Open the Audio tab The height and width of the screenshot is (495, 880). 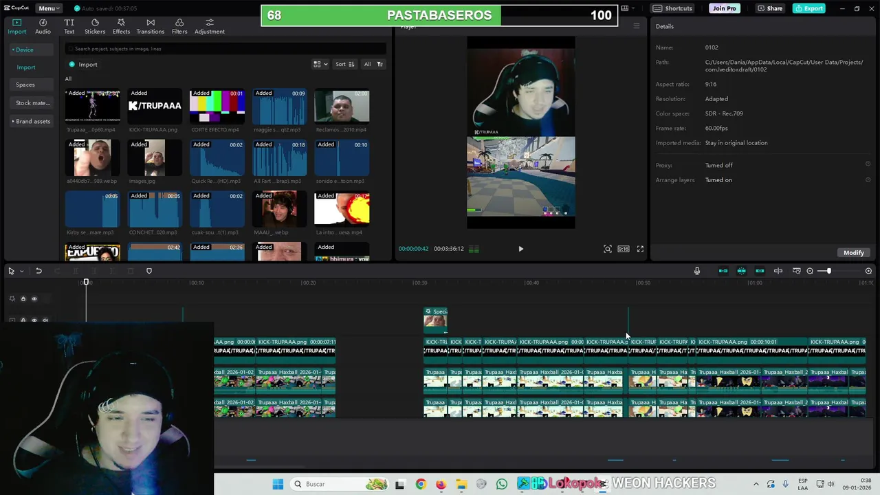click(x=43, y=27)
